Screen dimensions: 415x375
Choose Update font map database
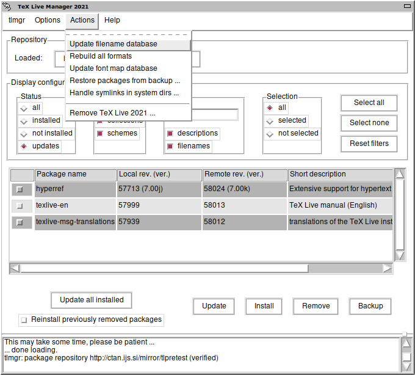128,68
